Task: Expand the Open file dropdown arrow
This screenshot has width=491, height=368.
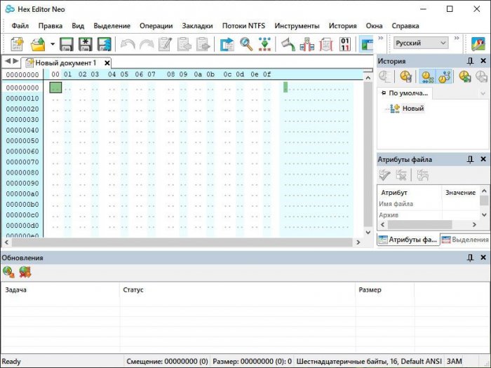Action: (53, 44)
